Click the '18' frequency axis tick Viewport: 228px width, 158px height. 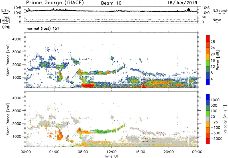click(x=19, y=17)
